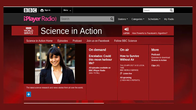Click the Science in Action title

click(x=71, y=31)
